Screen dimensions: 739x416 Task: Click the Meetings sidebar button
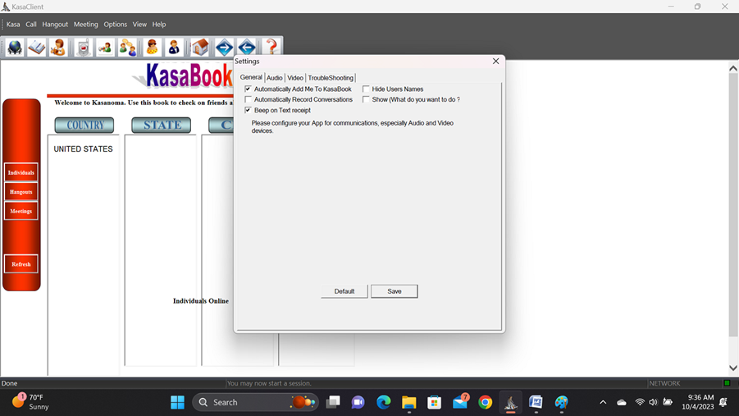[21, 211]
